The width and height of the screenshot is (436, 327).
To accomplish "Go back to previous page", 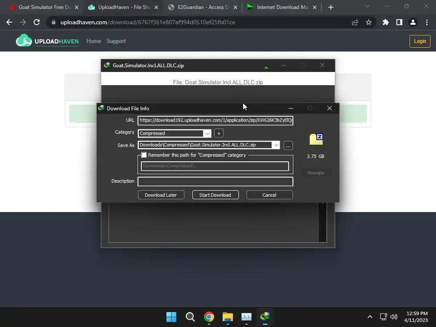I will coord(9,22).
